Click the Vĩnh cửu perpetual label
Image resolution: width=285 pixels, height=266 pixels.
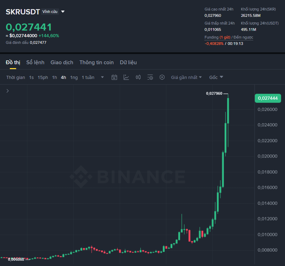(50, 12)
